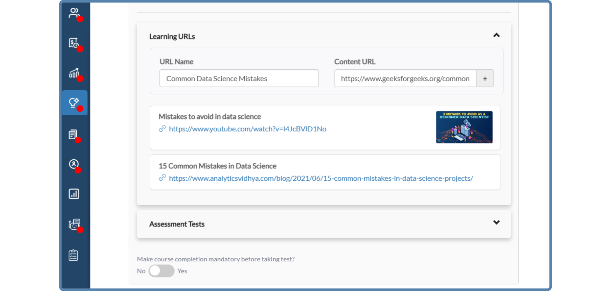Click the 'Learning URLs' heading

[172, 37]
